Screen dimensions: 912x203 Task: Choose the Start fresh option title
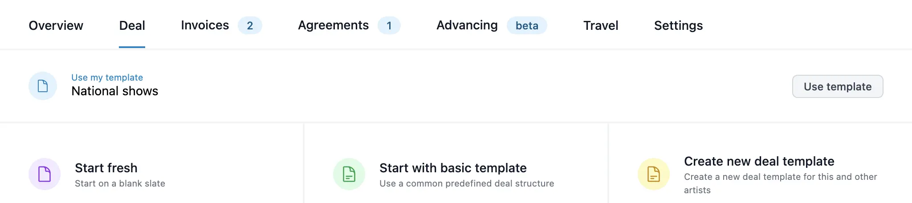(x=106, y=168)
